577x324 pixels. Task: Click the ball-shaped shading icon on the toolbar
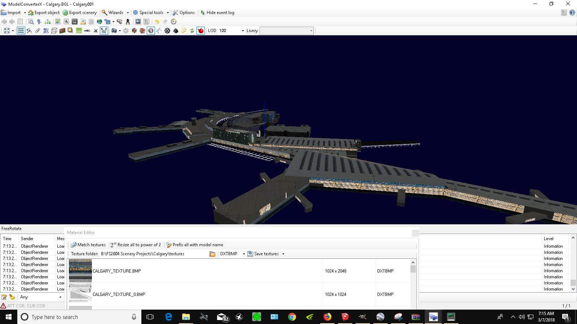coord(167,31)
